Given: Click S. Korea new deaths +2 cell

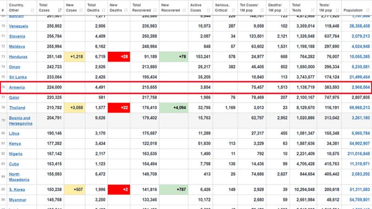Looking at the screenshot, I should click(119, 190).
